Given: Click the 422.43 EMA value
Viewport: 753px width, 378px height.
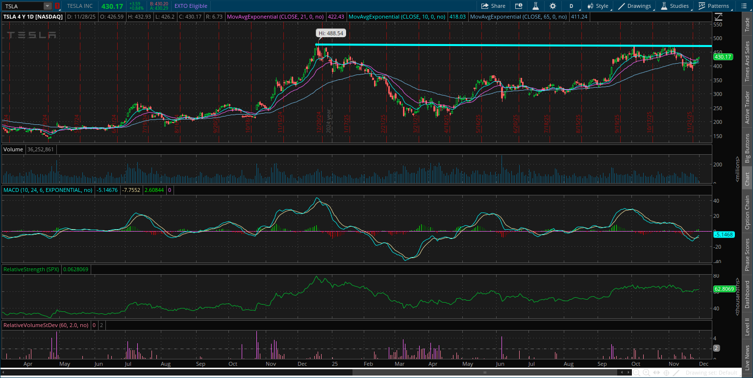Looking at the screenshot, I should pyautogui.click(x=336, y=17).
